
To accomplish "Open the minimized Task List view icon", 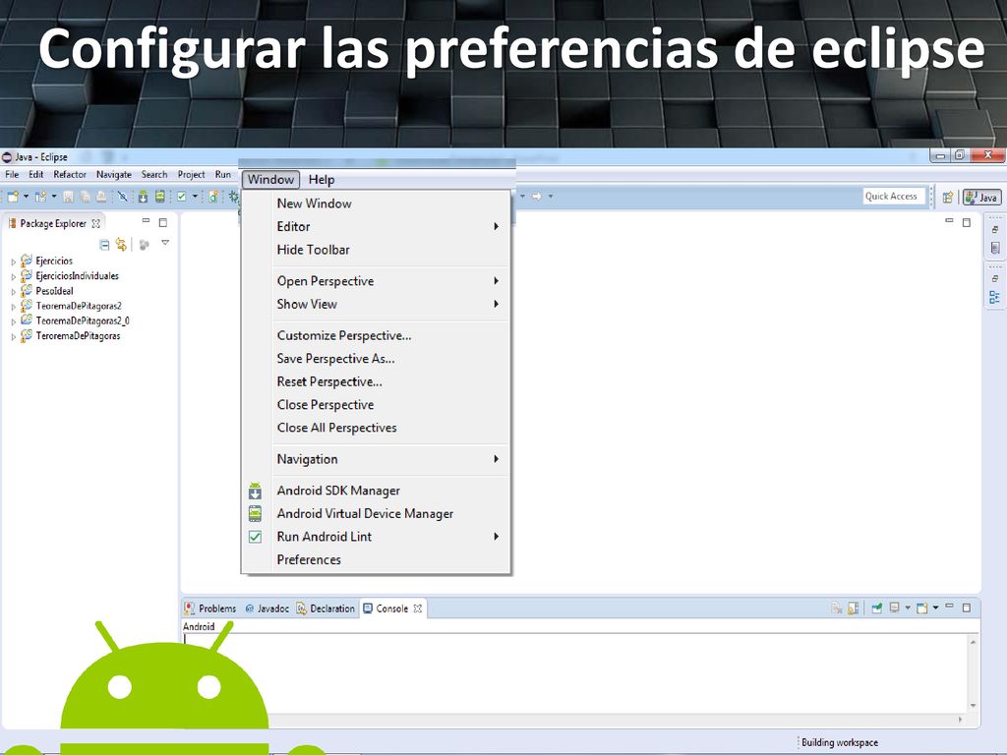I will (995, 248).
